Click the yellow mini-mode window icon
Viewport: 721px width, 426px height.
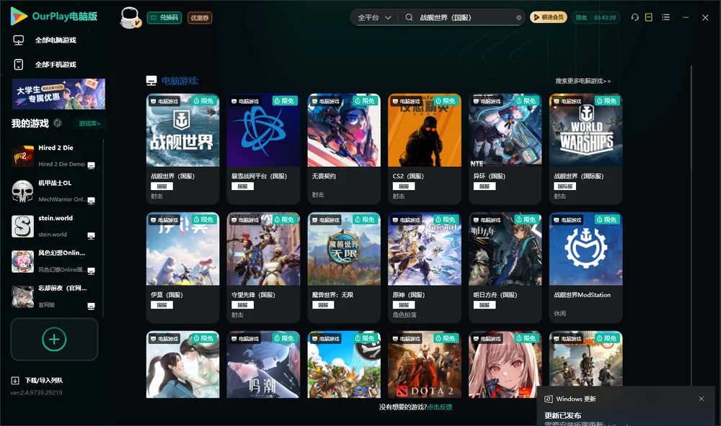(649, 17)
